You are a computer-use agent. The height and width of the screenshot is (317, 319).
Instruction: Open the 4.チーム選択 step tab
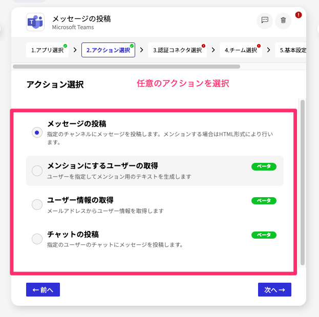241,50
